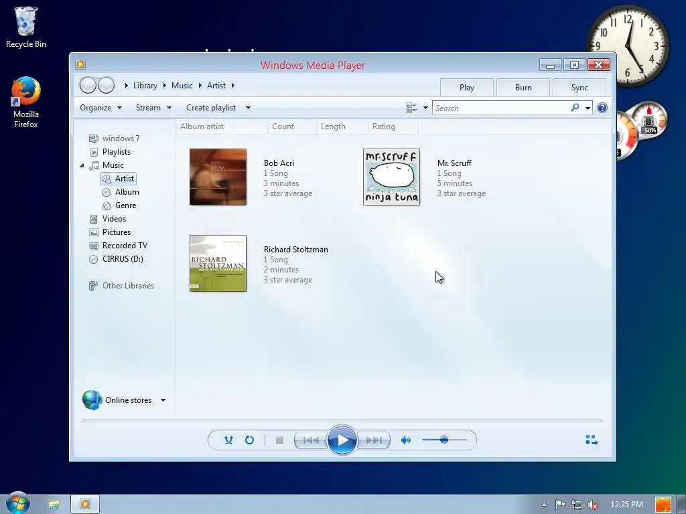This screenshot has width=686, height=514.
Task: Select Artist under Music
Action: point(119,179)
